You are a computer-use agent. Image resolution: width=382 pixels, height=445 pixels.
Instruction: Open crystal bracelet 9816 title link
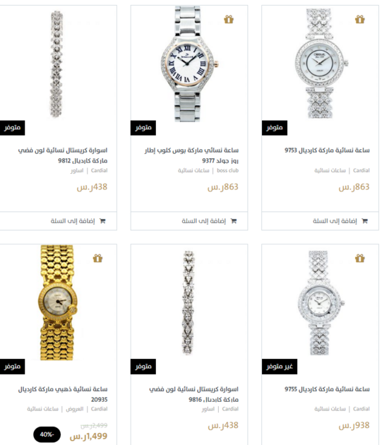pyautogui.click(x=194, y=394)
